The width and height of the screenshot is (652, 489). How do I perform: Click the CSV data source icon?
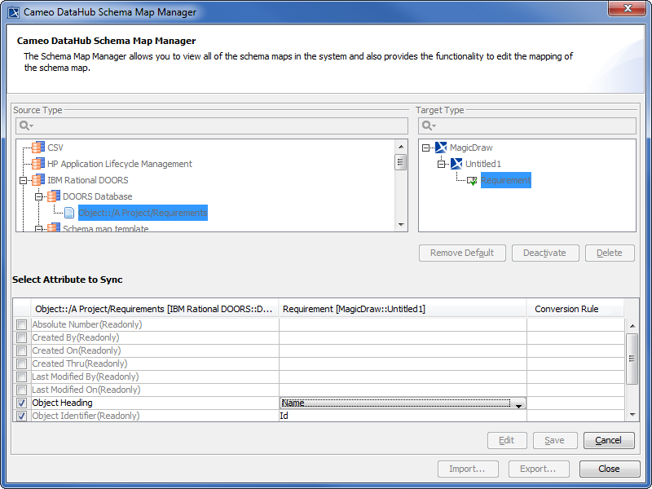coord(38,148)
